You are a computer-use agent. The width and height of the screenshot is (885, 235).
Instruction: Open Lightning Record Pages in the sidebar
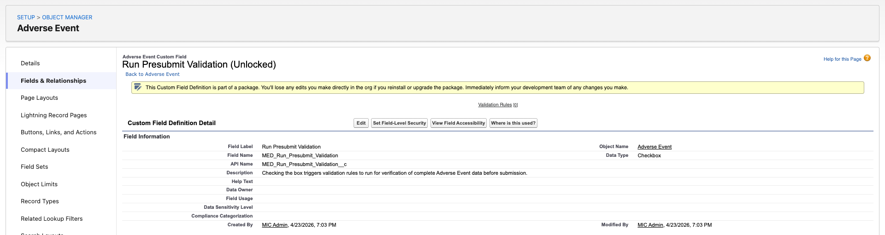[x=54, y=115]
